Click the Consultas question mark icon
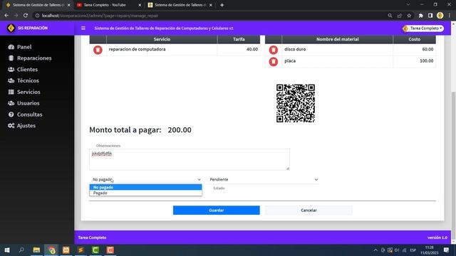Screen dimensions: 456x256 point(11,114)
